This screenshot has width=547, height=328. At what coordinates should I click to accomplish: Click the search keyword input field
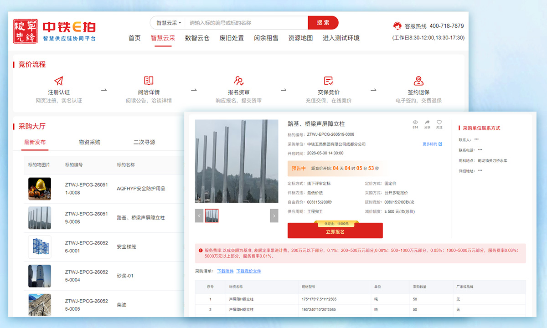[x=246, y=23]
